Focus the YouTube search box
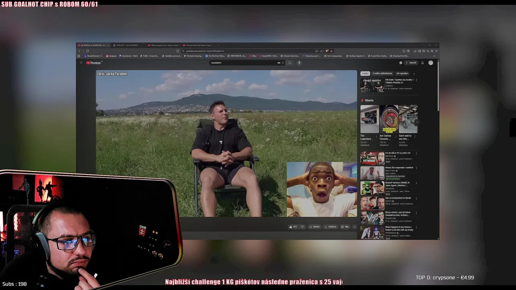516x290 pixels. pos(244,63)
